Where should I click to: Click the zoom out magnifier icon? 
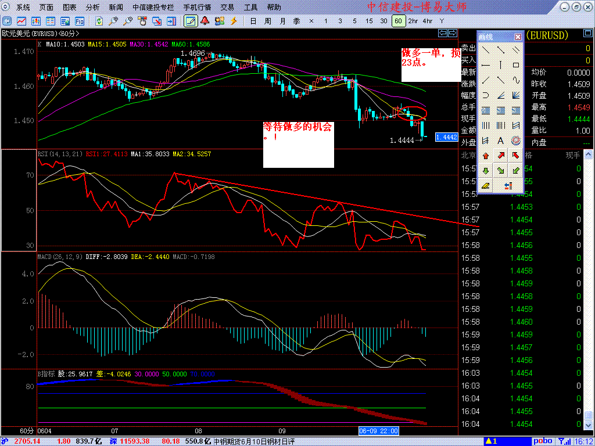click(x=128, y=21)
